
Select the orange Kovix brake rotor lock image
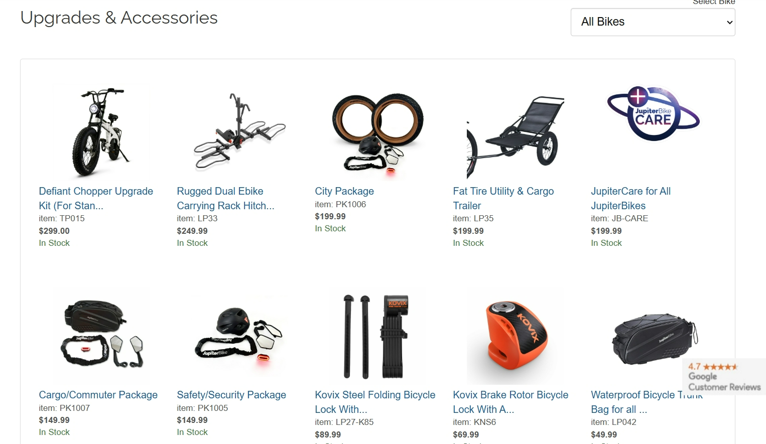tap(516, 336)
